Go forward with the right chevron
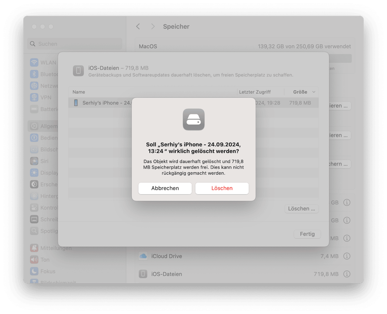 pos(153,26)
